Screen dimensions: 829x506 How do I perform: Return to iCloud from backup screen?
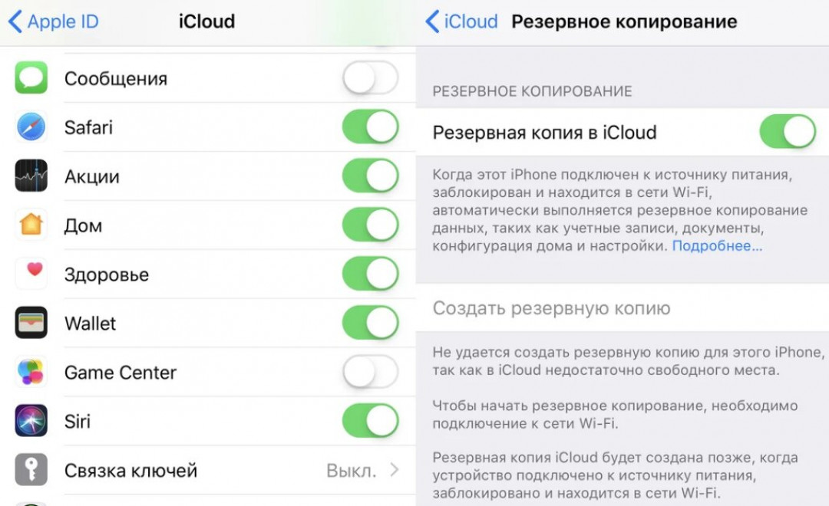(x=461, y=21)
